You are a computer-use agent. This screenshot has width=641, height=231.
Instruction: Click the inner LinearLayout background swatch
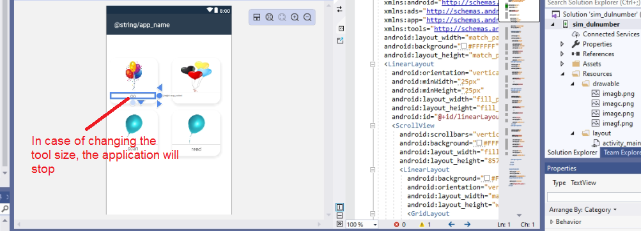[487, 178]
